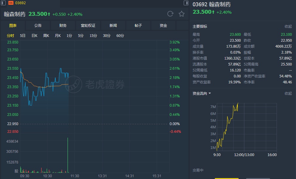The width and height of the screenshot is (296, 179).
Task: Open the 帖子 tab
Action: [138, 25]
